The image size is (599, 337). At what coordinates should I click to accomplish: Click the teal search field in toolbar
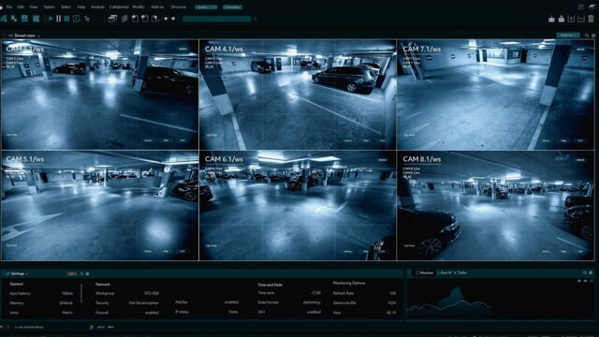point(217,19)
